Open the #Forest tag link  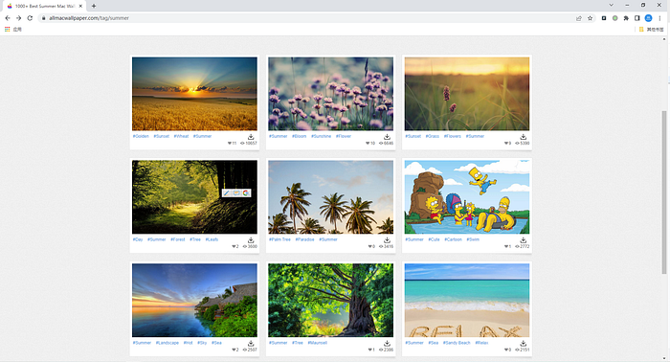[x=178, y=239]
